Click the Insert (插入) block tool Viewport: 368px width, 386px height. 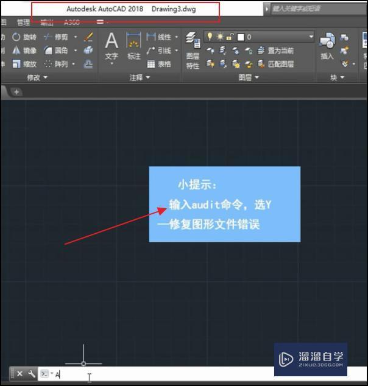click(x=327, y=46)
